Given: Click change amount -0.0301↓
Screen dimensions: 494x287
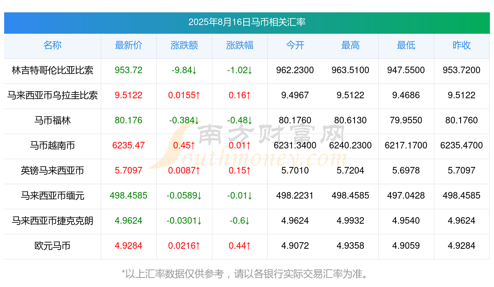Looking at the screenshot, I should pyautogui.click(x=184, y=221).
